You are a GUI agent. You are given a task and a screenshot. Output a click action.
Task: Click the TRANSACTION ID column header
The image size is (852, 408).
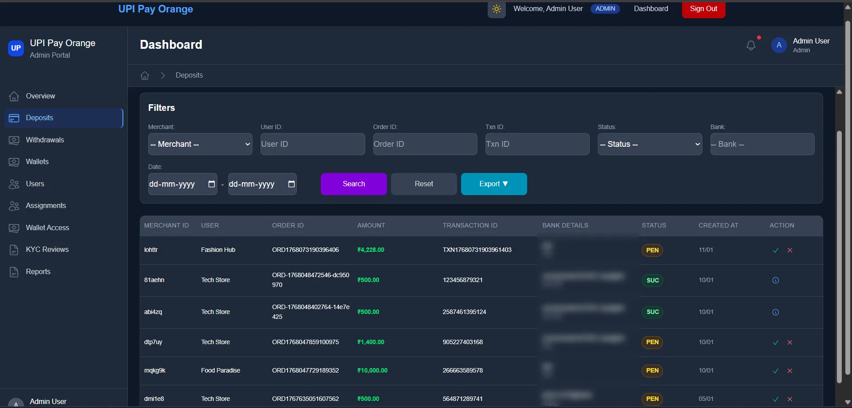470,226
